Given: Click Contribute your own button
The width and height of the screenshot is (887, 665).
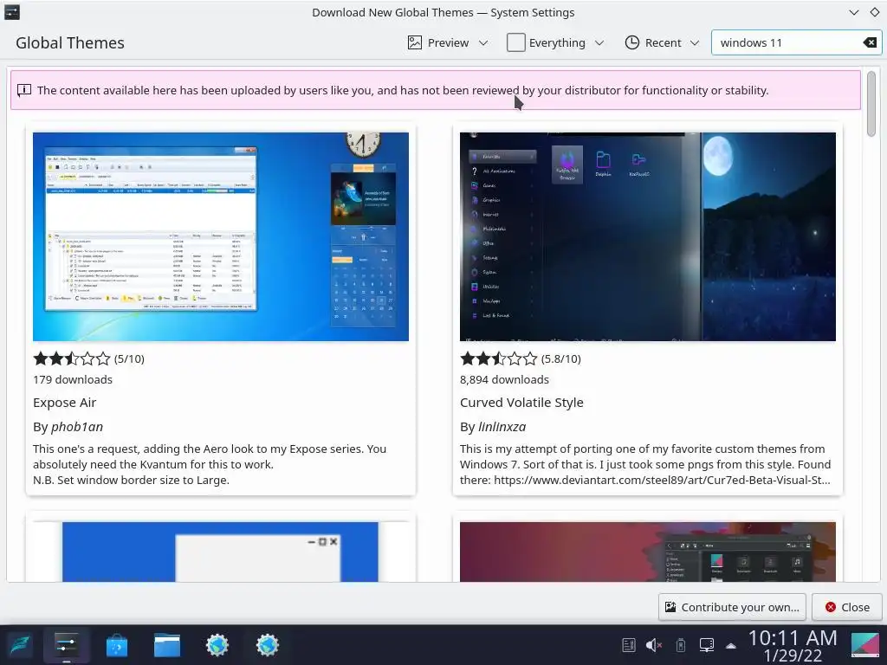Looking at the screenshot, I should coord(733,607).
